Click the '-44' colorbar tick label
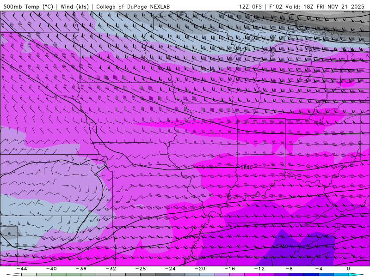The image size is (370, 277). point(22,269)
